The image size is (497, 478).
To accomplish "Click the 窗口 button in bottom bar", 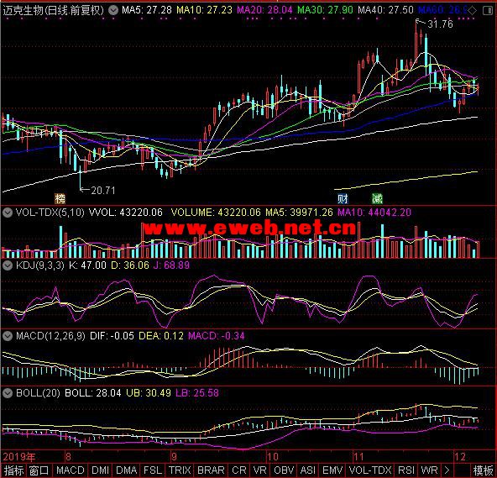I will (x=39, y=470).
